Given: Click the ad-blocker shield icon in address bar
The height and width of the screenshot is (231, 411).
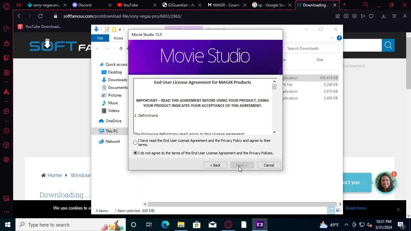Looking at the screenshot, I should tap(354, 16).
